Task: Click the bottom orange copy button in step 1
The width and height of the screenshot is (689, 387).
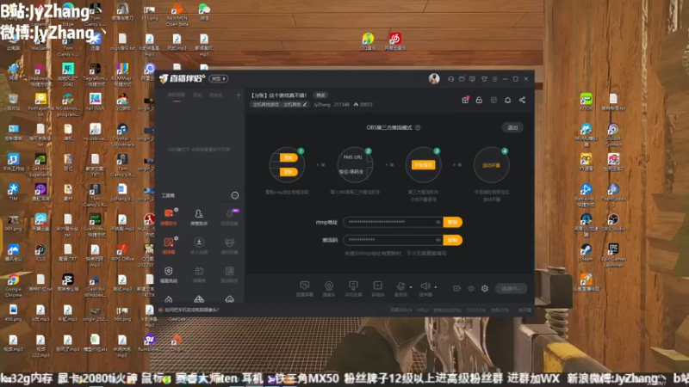Action: 289,171
